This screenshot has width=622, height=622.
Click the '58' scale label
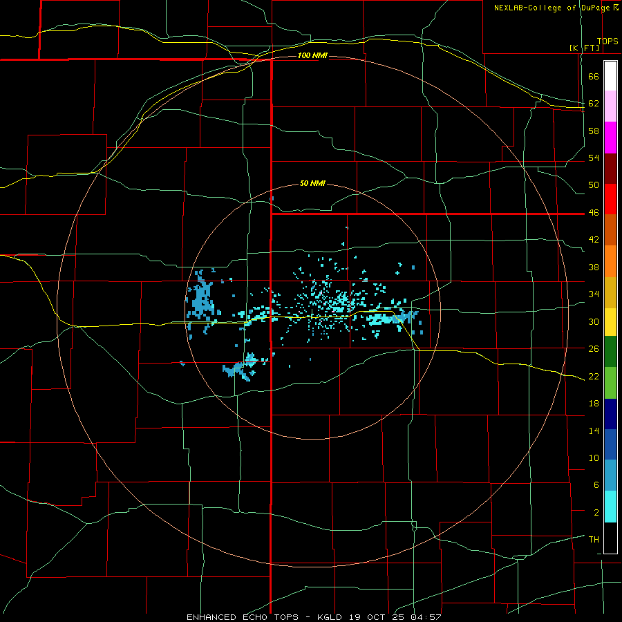point(594,131)
